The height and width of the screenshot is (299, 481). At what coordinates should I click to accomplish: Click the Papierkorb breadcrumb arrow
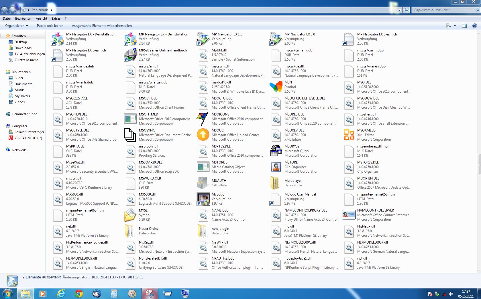[52, 10]
